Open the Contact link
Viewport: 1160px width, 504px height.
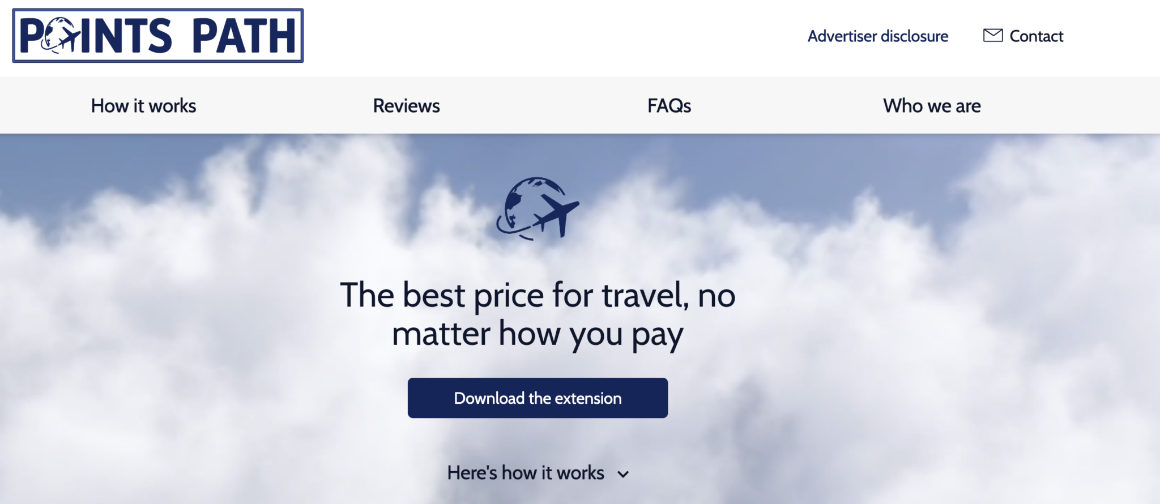coord(1037,36)
